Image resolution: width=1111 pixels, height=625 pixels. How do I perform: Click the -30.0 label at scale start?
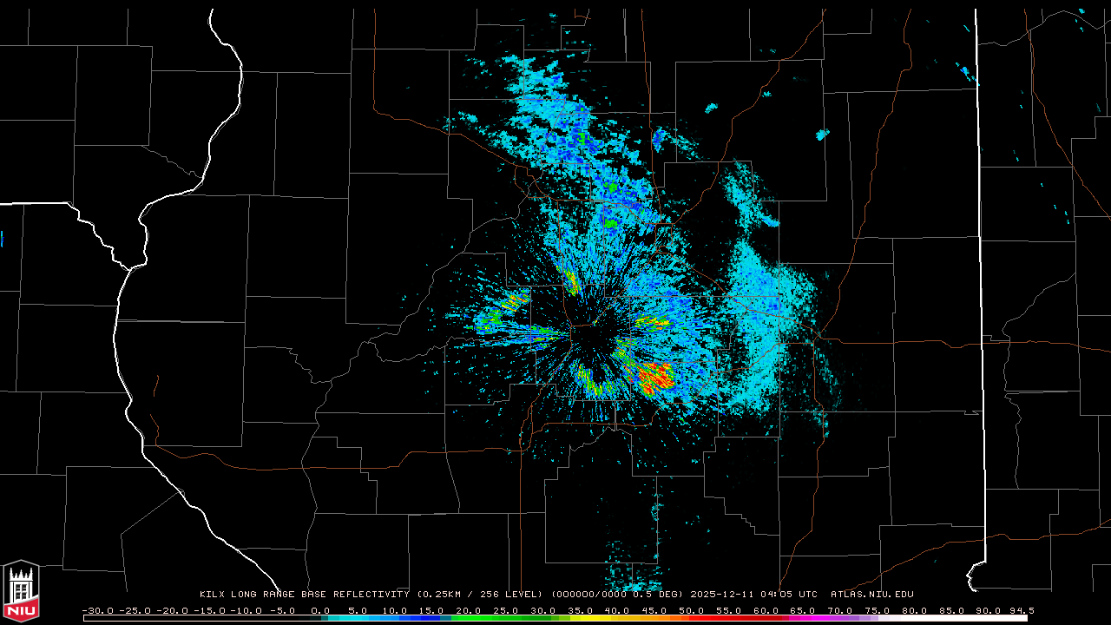[x=97, y=611]
